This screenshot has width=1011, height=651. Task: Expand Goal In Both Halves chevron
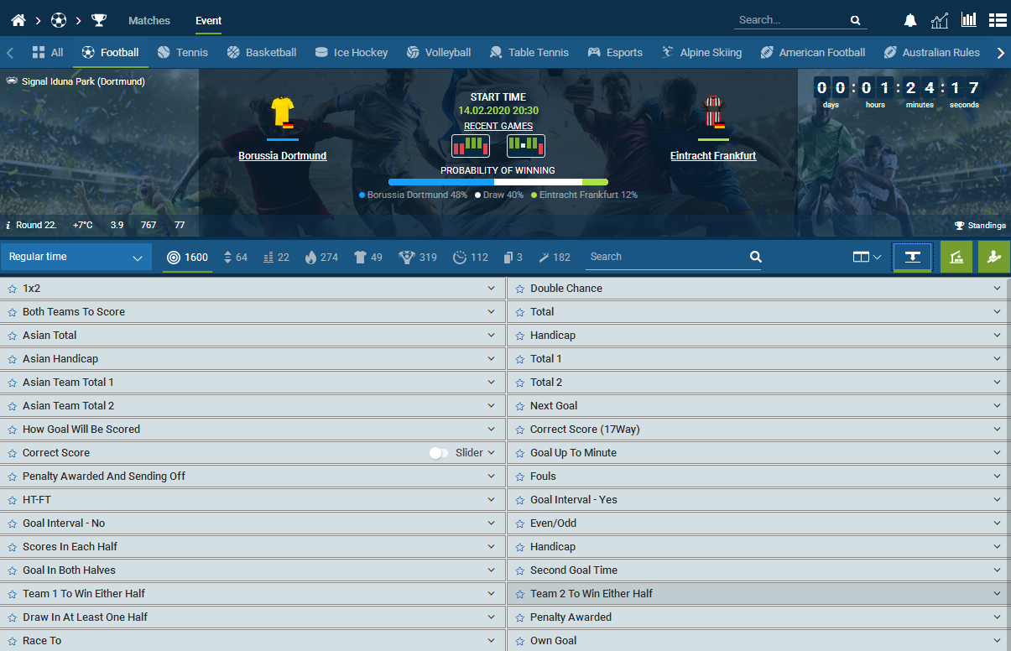pyautogui.click(x=492, y=570)
